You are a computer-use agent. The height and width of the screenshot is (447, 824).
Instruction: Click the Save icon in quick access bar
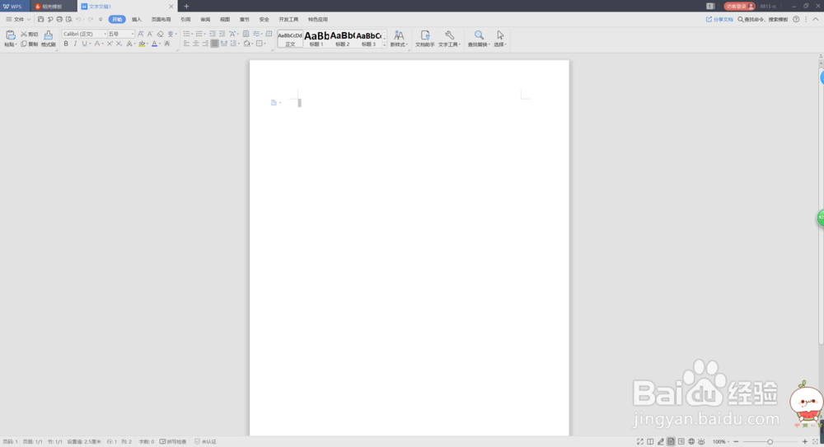click(40, 20)
